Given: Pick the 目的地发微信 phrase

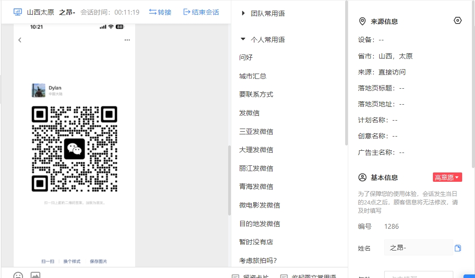Looking at the screenshot, I should coord(260,224).
